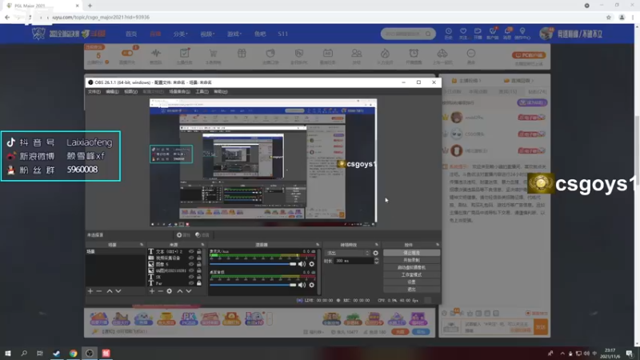The image size is (640, 360).
Task: Pop out the Scenes dock icon
Action: click(x=142, y=245)
